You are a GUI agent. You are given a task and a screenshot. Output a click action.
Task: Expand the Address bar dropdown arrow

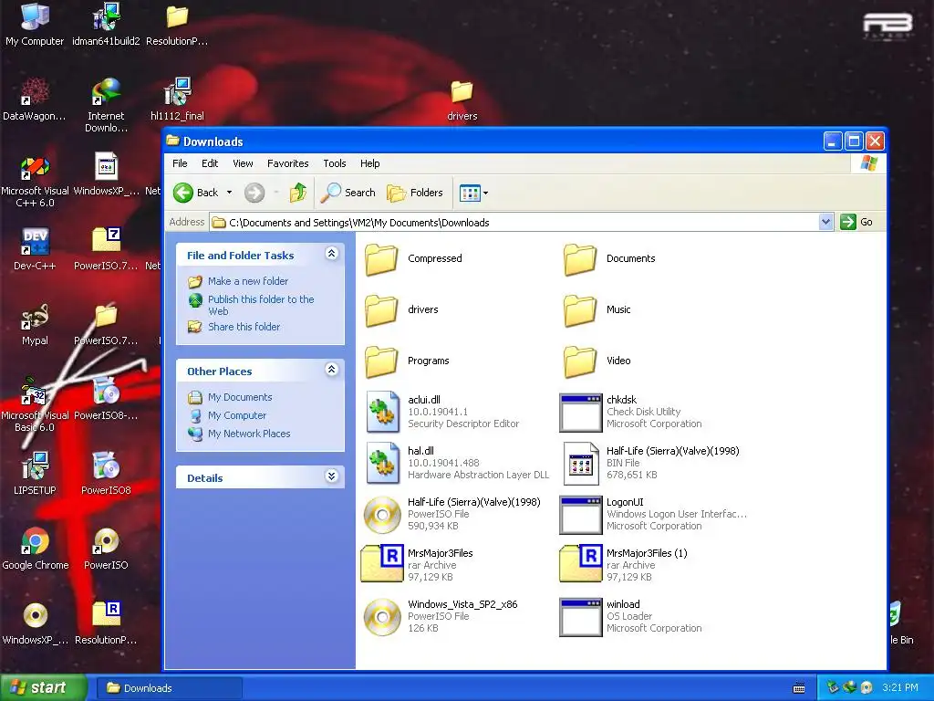point(825,222)
